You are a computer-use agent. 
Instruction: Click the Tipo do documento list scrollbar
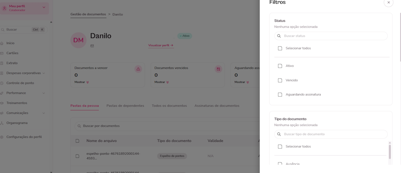point(390,152)
